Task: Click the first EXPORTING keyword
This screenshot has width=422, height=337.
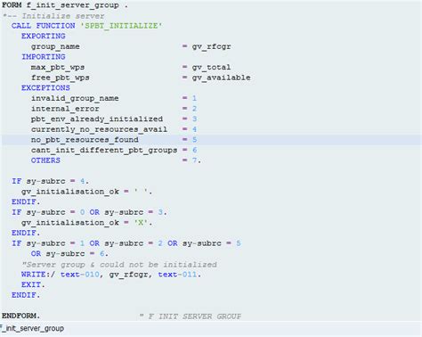Action: [44, 36]
